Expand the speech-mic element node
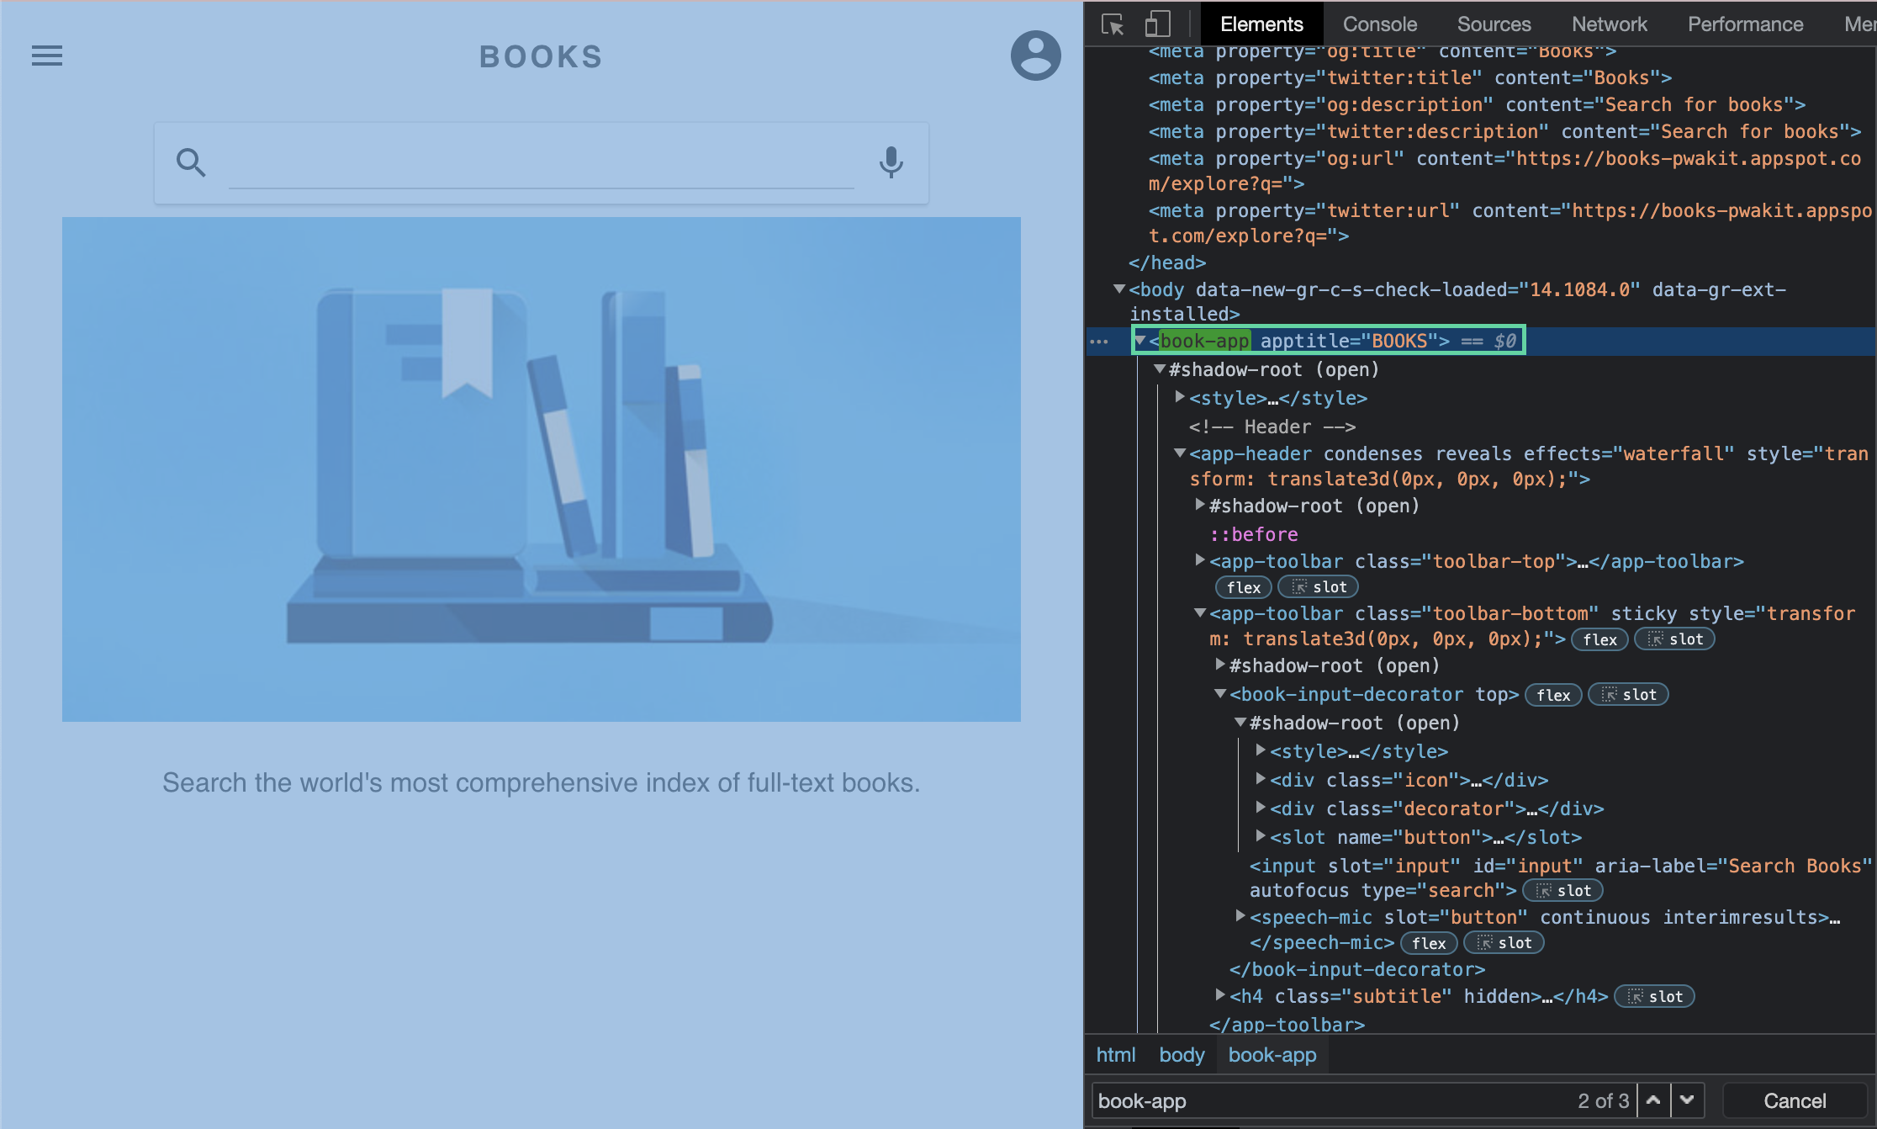The height and width of the screenshot is (1129, 1877). 1240,917
